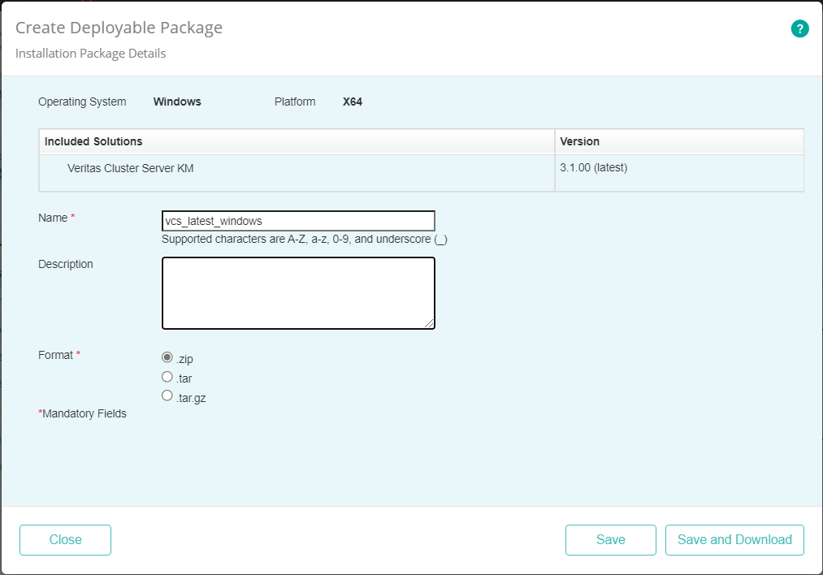Screen dimensions: 823x575
Task: Select the .zip format option
Action: tap(167, 357)
